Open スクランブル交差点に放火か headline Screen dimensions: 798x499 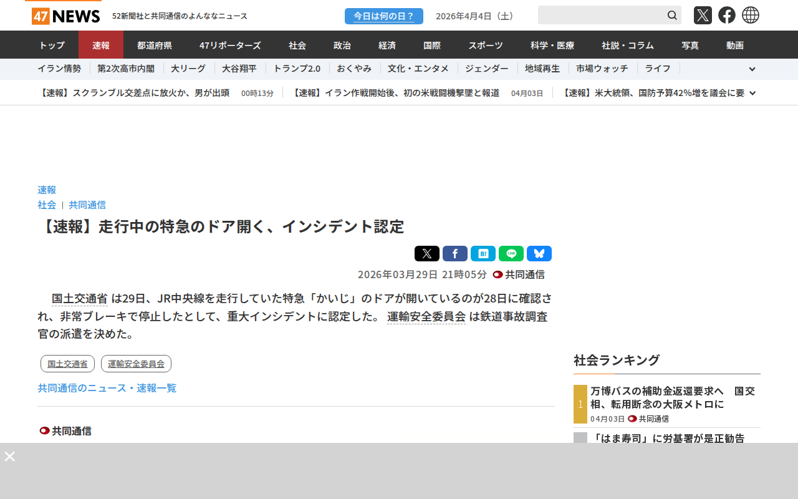pos(133,93)
